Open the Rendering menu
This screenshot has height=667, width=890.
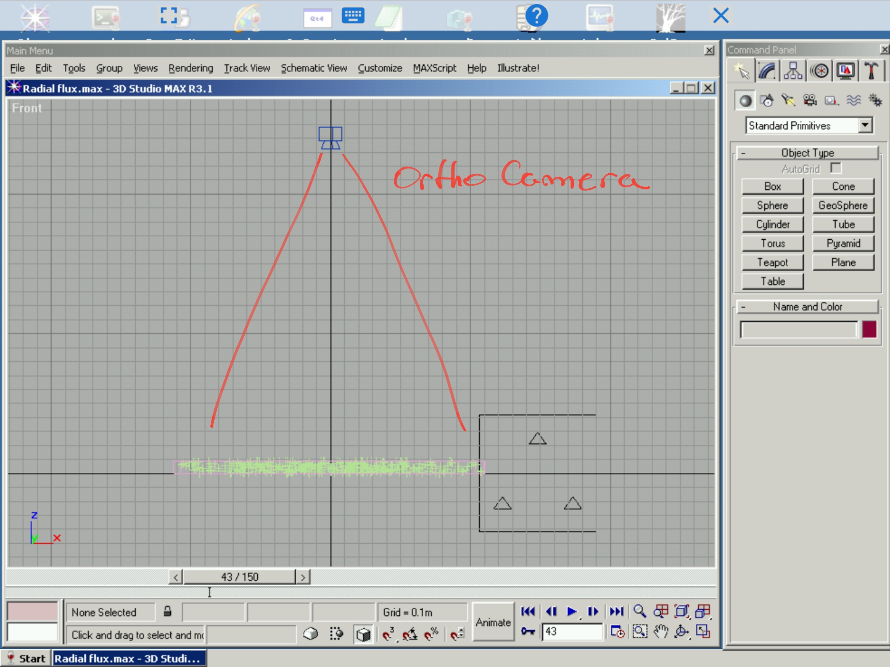click(191, 68)
